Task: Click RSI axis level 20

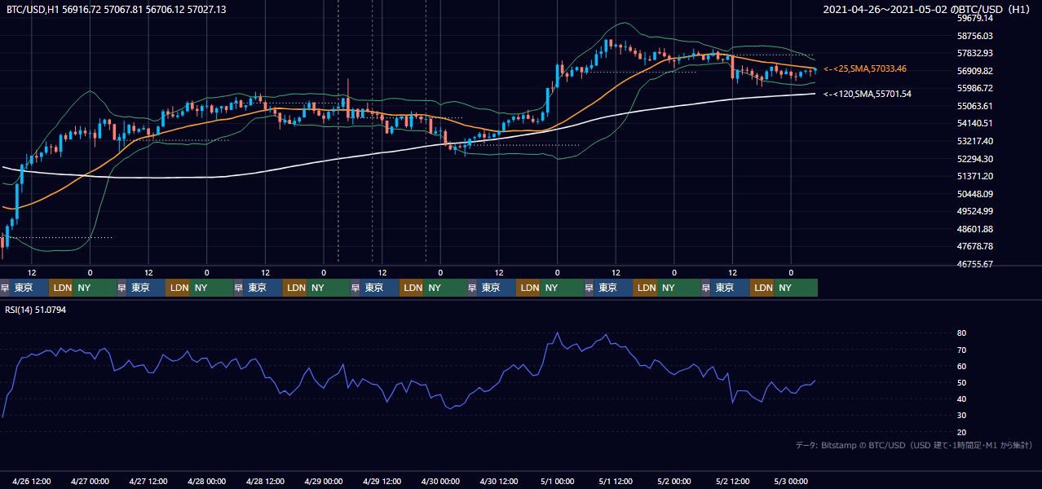Action: point(962,432)
